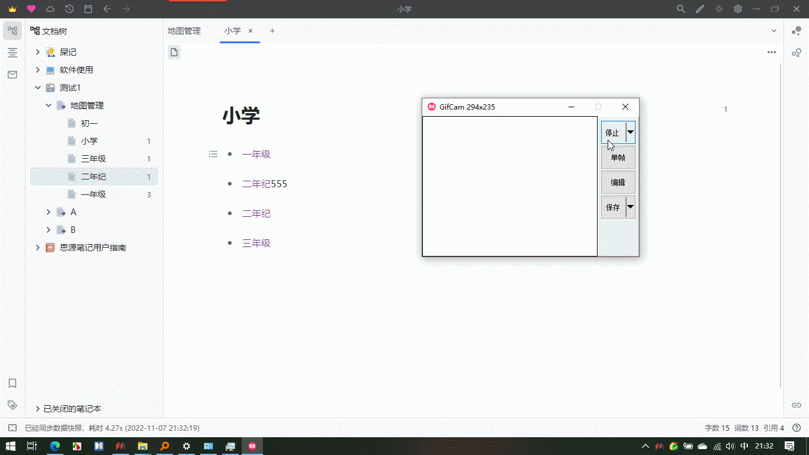The height and width of the screenshot is (455, 809).
Task: Click the settings gear icon in title bar
Action: 738,9
